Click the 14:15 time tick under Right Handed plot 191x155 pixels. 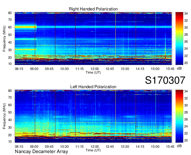(140, 69)
